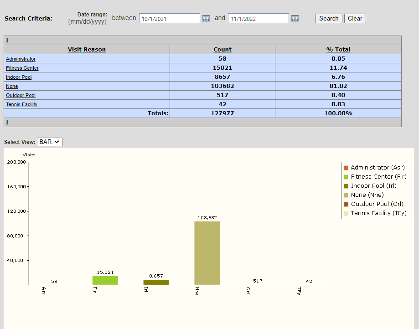The width and height of the screenshot is (419, 329).
Task: Open the Fitness Center visit reason link
Action: click(22, 68)
